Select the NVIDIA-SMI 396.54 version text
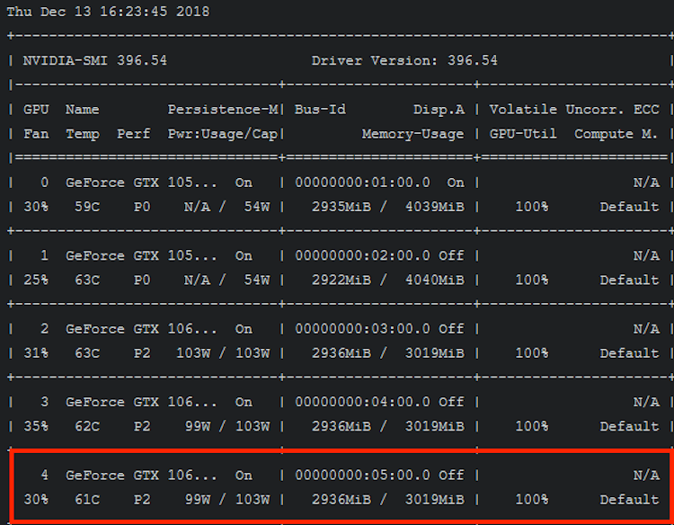 (94, 60)
